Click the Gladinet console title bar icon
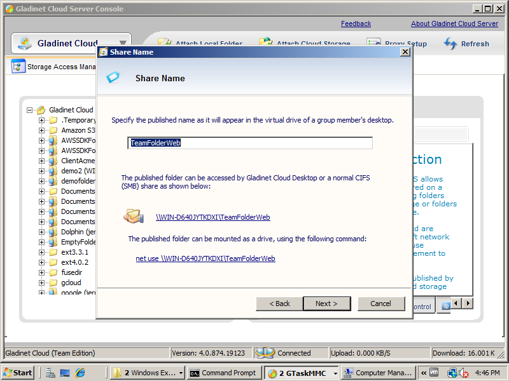This screenshot has width=509, height=381. 9,9
